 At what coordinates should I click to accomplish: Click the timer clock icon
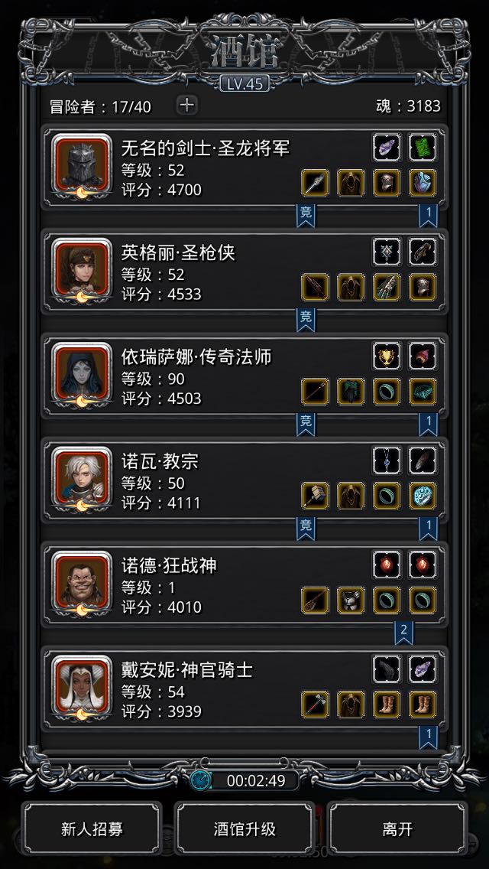click(200, 780)
